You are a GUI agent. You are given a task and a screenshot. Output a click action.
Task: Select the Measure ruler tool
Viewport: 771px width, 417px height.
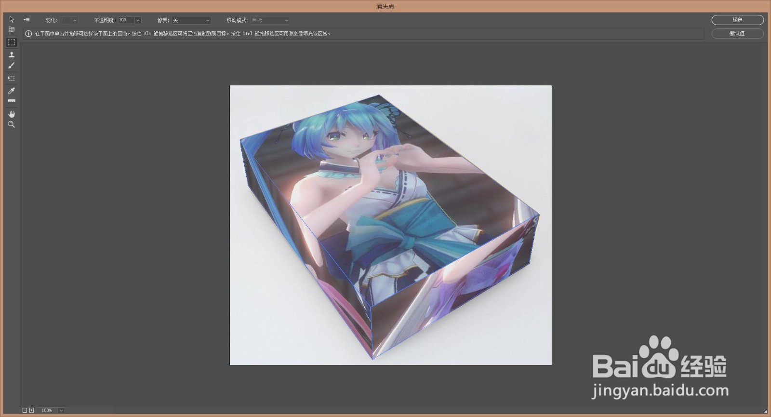12,101
